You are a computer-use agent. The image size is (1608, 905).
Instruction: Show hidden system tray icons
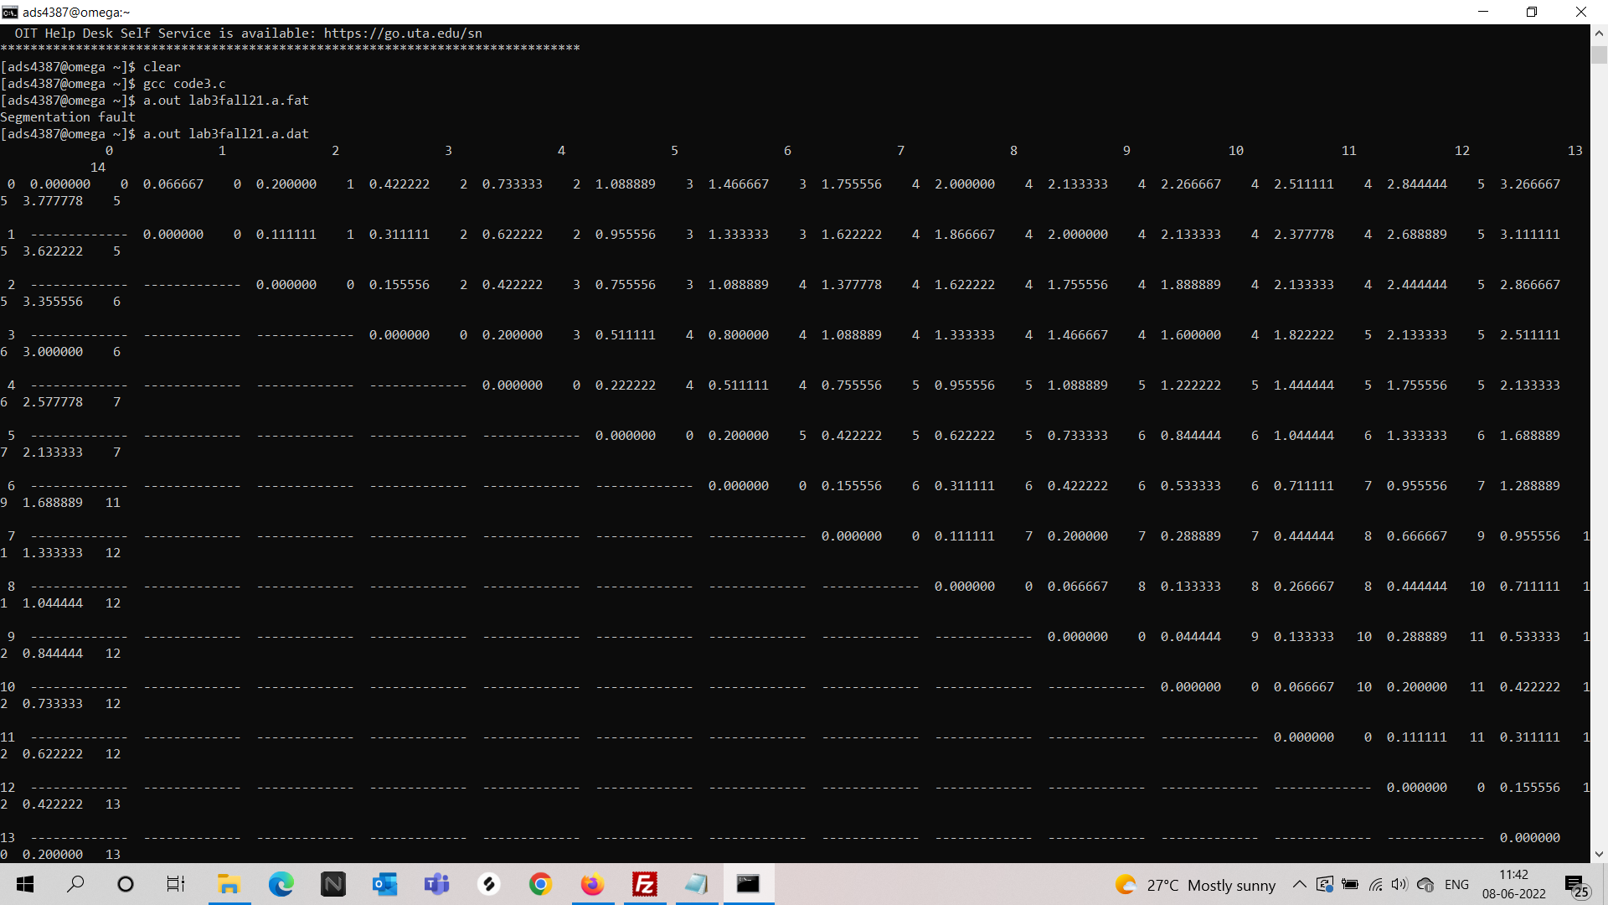(1299, 884)
